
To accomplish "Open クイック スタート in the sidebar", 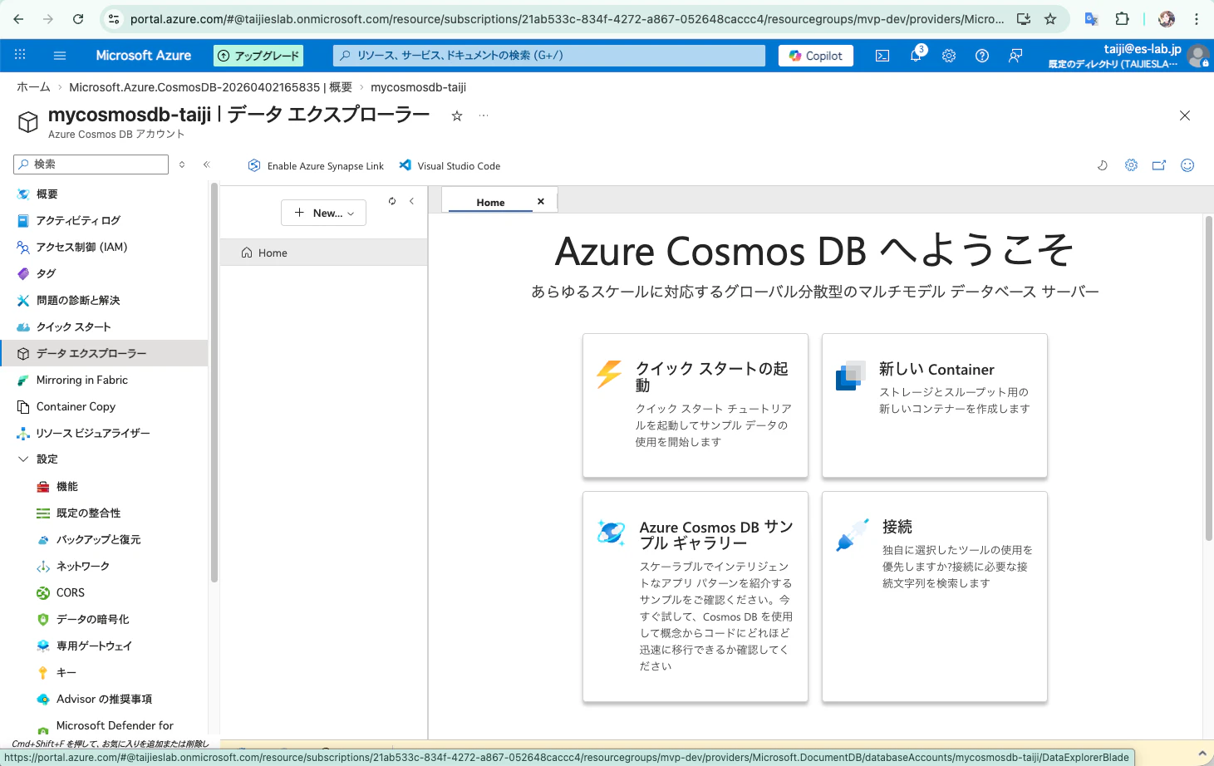I will pyautogui.click(x=104, y=327).
